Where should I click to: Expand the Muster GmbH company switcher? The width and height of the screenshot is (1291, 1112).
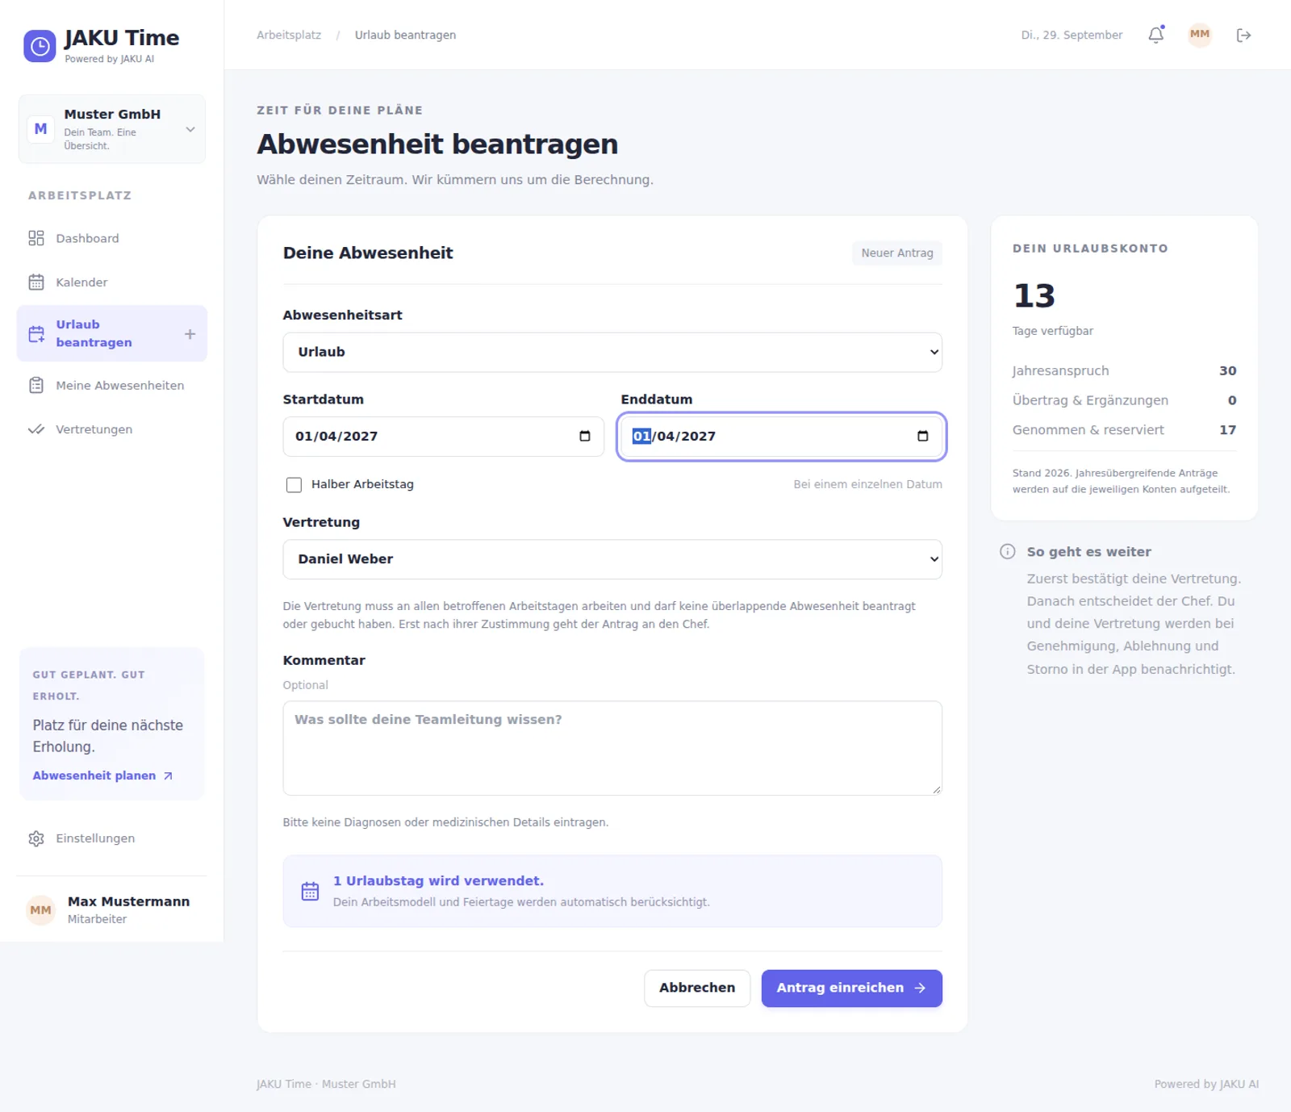pyautogui.click(x=112, y=129)
